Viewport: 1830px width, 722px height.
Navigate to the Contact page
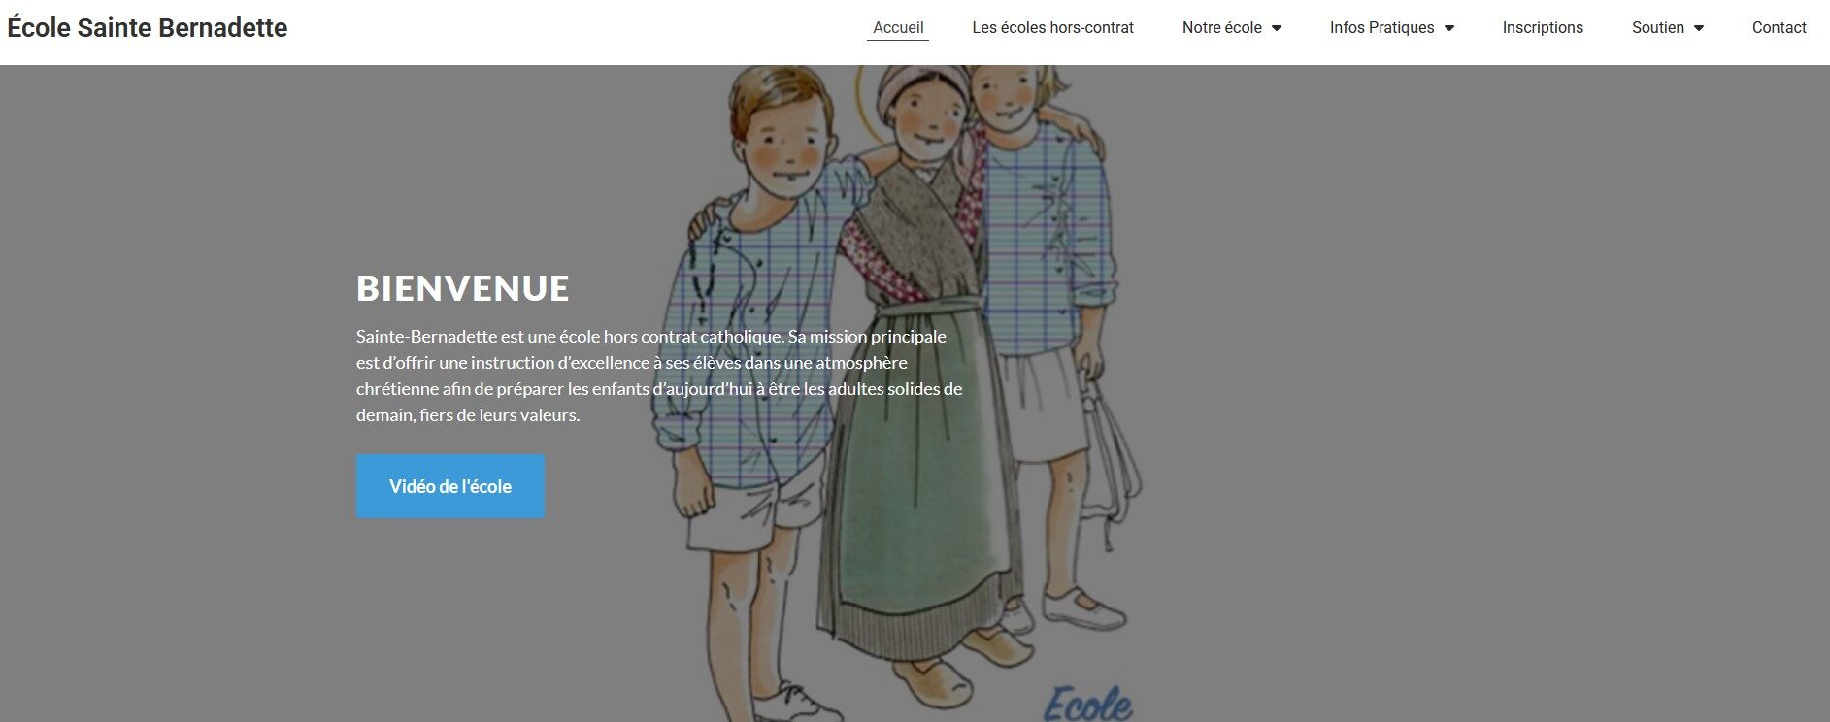pyautogui.click(x=1779, y=28)
